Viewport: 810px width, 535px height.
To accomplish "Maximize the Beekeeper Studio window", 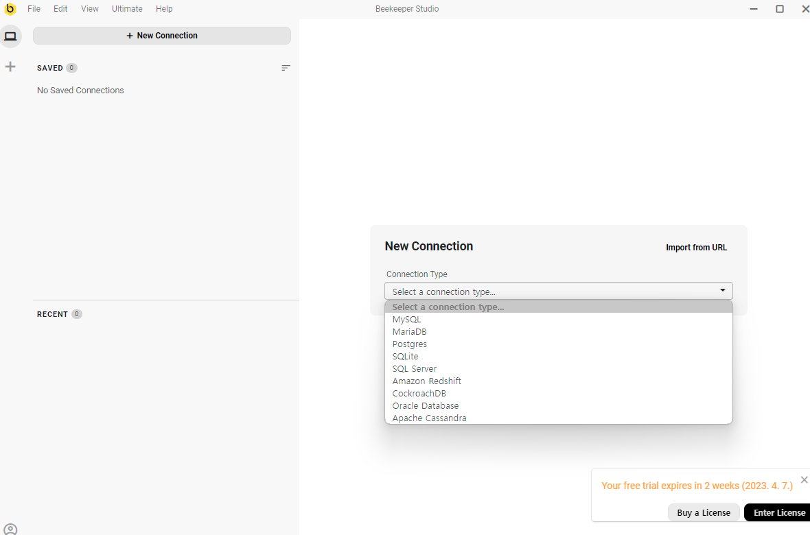I will coord(780,9).
